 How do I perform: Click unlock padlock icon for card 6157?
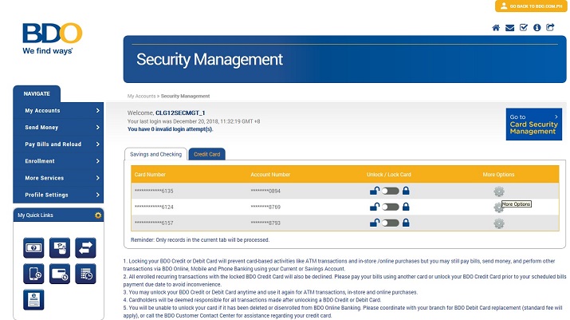(x=375, y=223)
